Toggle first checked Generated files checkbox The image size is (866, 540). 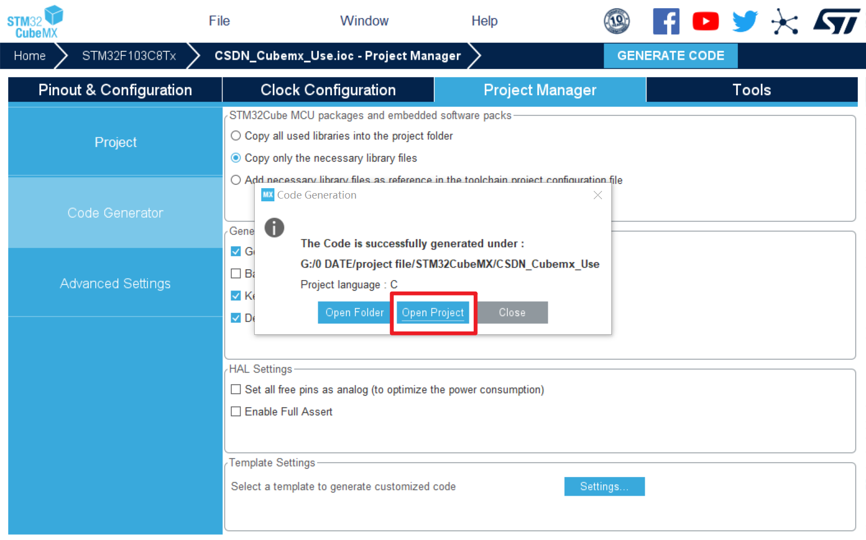pos(236,252)
